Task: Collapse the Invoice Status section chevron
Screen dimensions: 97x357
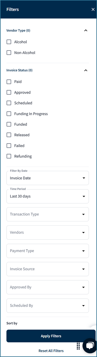Action: [85, 70]
